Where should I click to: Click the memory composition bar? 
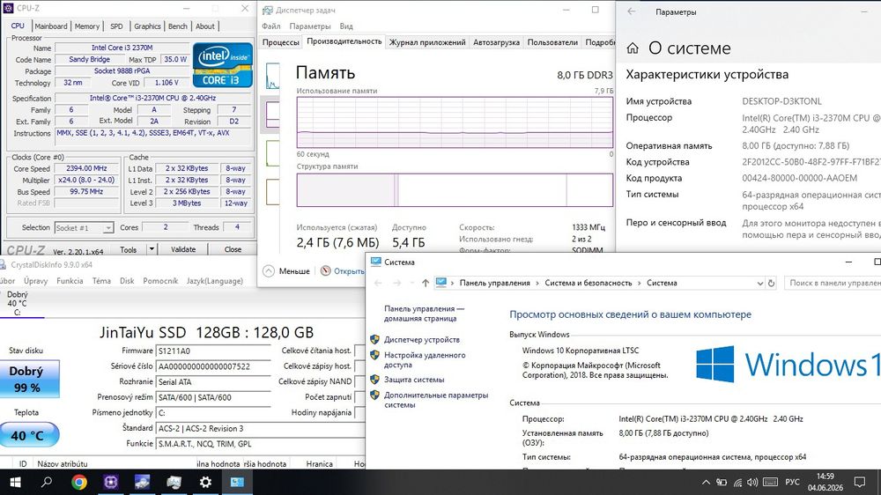(x=455, y=190)
